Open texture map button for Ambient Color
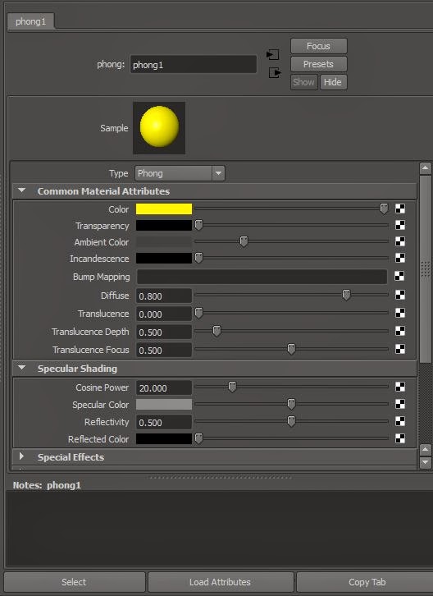This screenshot has height=596, width=433. (400, 241)
